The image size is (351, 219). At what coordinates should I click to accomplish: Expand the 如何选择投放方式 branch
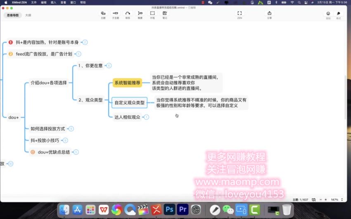(x=71, y=129)
